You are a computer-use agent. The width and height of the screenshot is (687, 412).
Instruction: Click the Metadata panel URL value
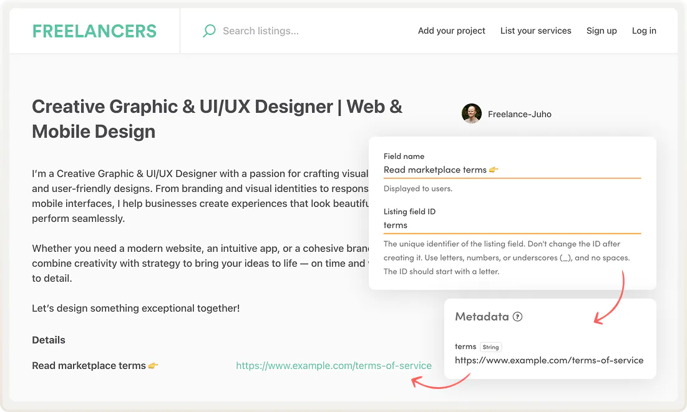549,360
